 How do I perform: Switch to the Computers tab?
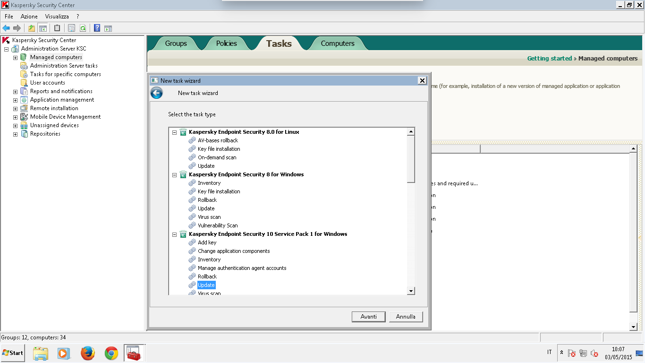[338, 43]
